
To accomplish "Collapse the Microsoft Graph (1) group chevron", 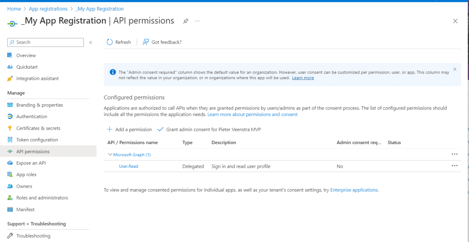I will pos(110,155).
